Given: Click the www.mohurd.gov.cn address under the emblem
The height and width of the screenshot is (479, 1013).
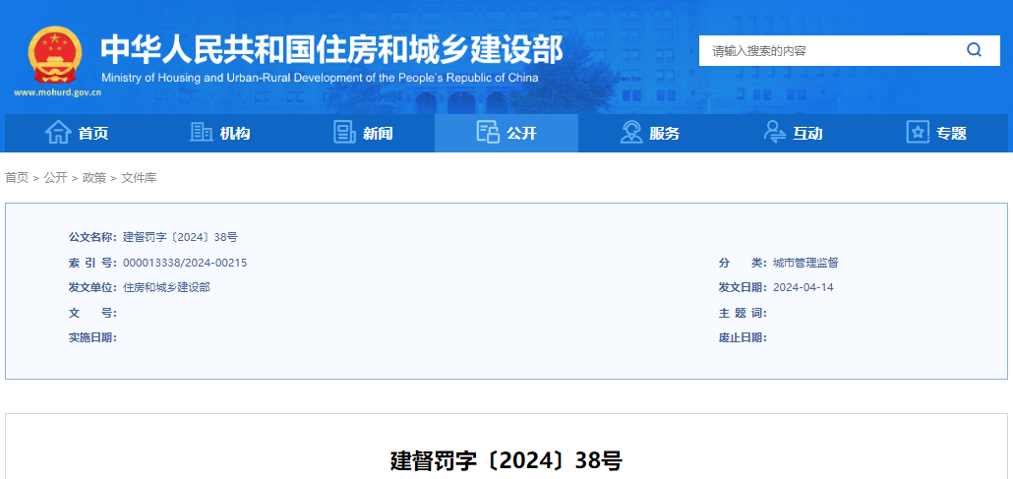Looking at the screenshot, I should pyautogui.click(x=58, y=93).
